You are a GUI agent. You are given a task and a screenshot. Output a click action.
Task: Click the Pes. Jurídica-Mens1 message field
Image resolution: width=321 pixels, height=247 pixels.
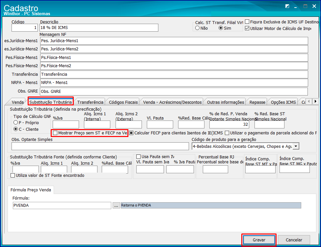tap(174, 41)
